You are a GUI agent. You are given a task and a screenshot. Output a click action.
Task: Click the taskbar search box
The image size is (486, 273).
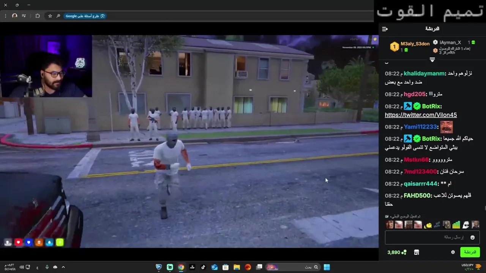pos(293,267)
